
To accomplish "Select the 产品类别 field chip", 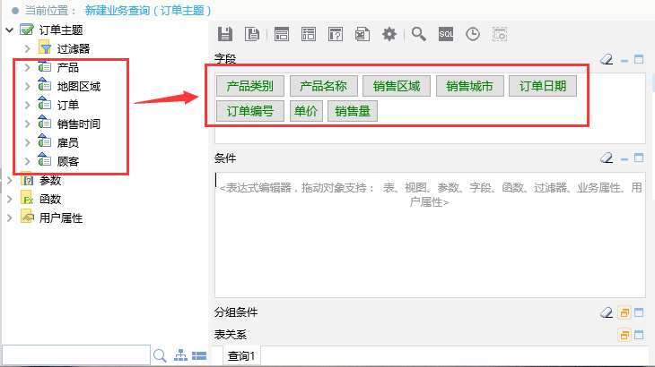I will coord(250,86).
